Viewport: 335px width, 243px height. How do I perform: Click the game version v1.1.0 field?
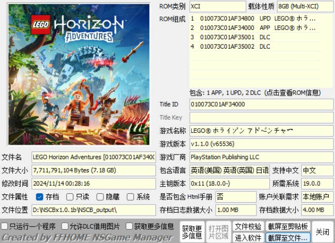click(x=261, y=144)
